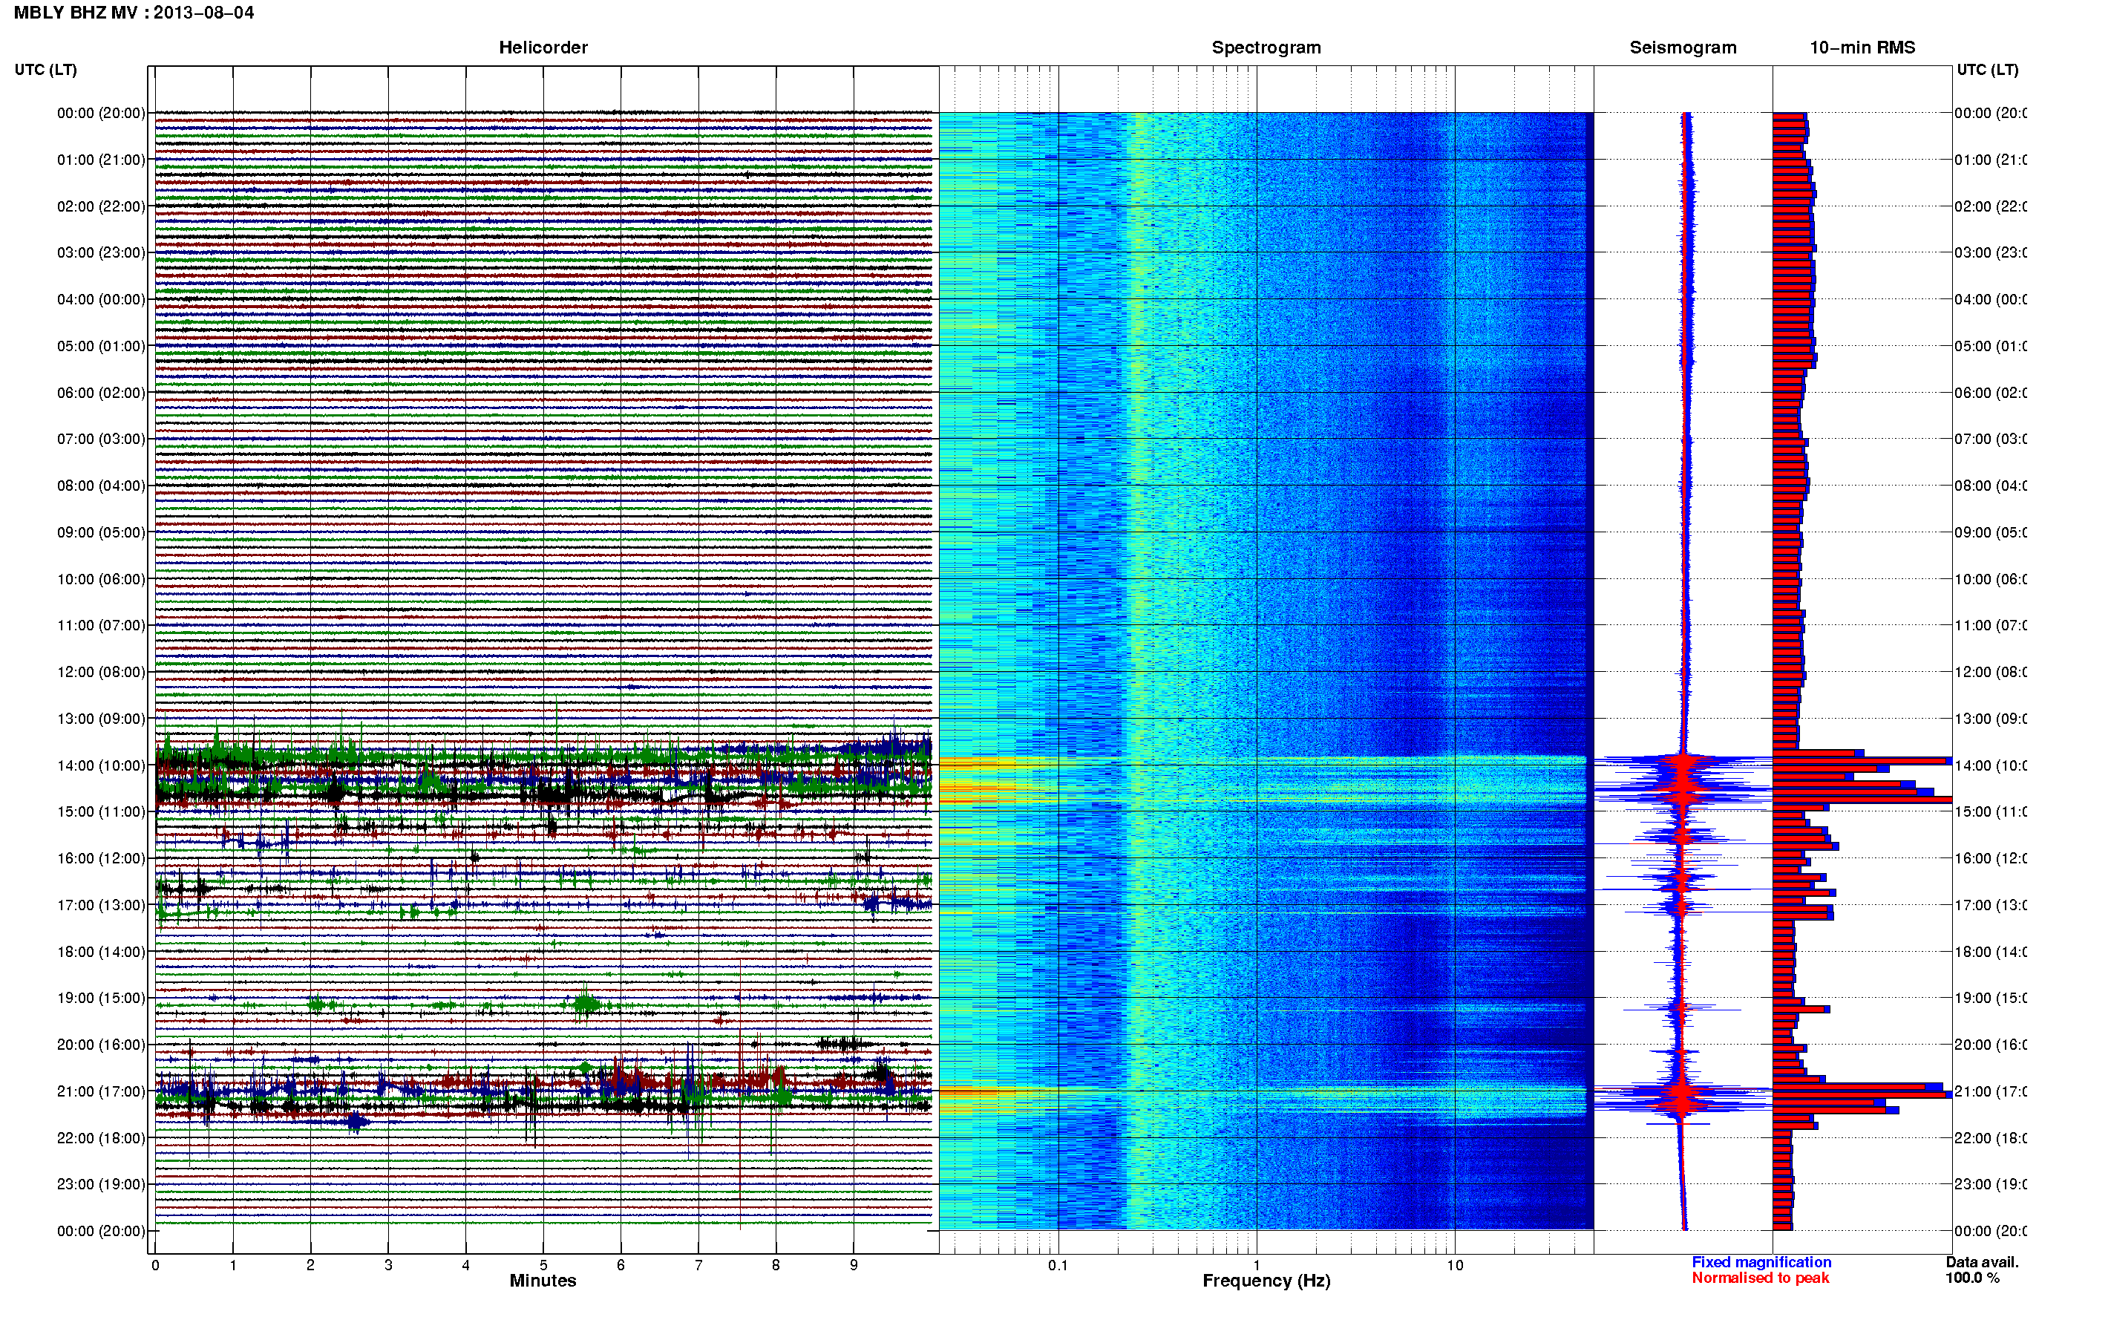Click the right-side '09:00 (05:' time label
The height and width of the screenshot is (1320, 2111).
pos(1991,532)
